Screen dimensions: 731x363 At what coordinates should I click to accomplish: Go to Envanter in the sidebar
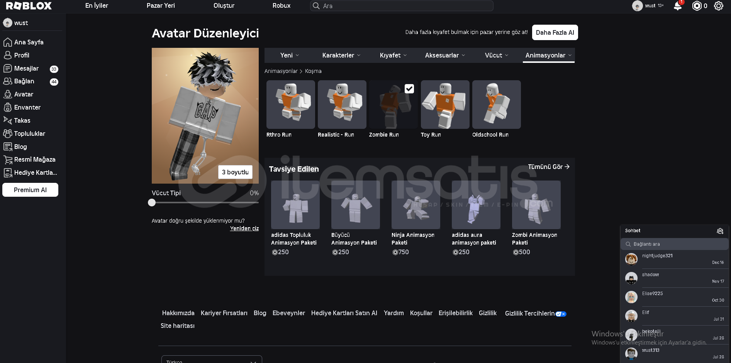point(27,107)
